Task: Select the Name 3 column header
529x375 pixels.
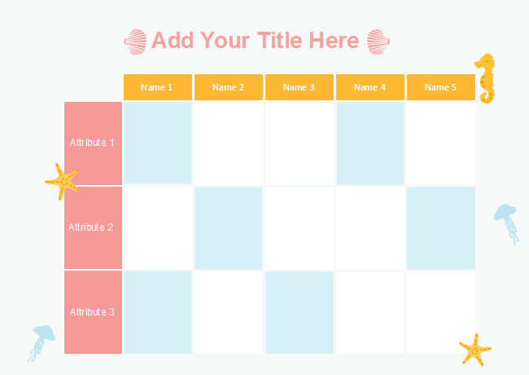Action: click(299, 87)
